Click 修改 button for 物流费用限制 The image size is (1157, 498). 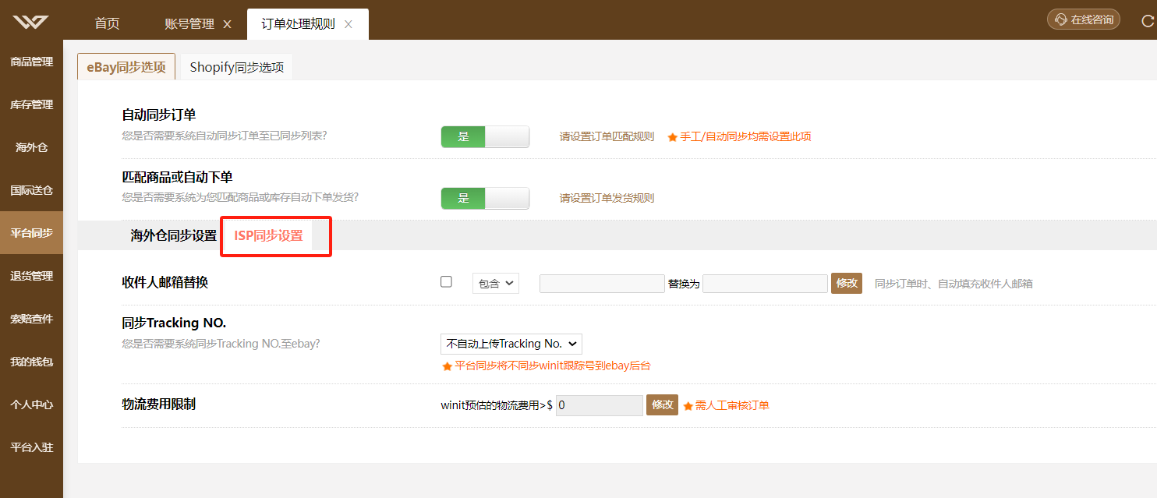(662, 404)
